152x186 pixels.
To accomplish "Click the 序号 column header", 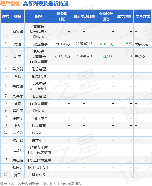I will [x=6, y=16].
